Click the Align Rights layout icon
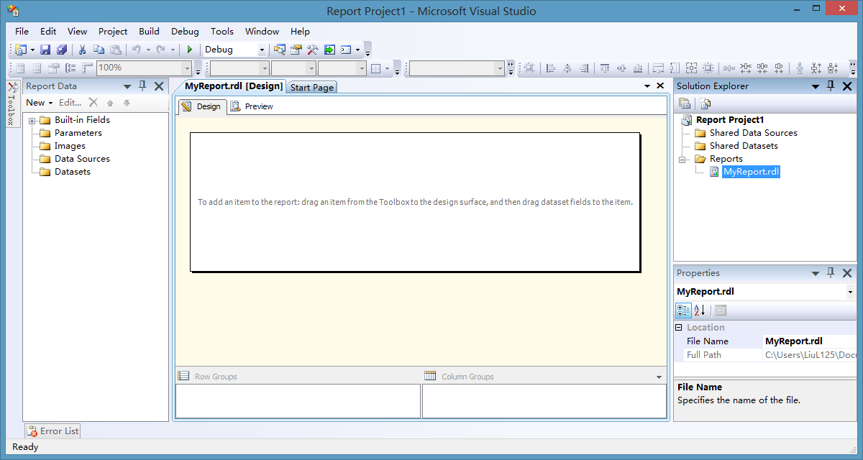The image size is (863, 460). pos(584,68)
